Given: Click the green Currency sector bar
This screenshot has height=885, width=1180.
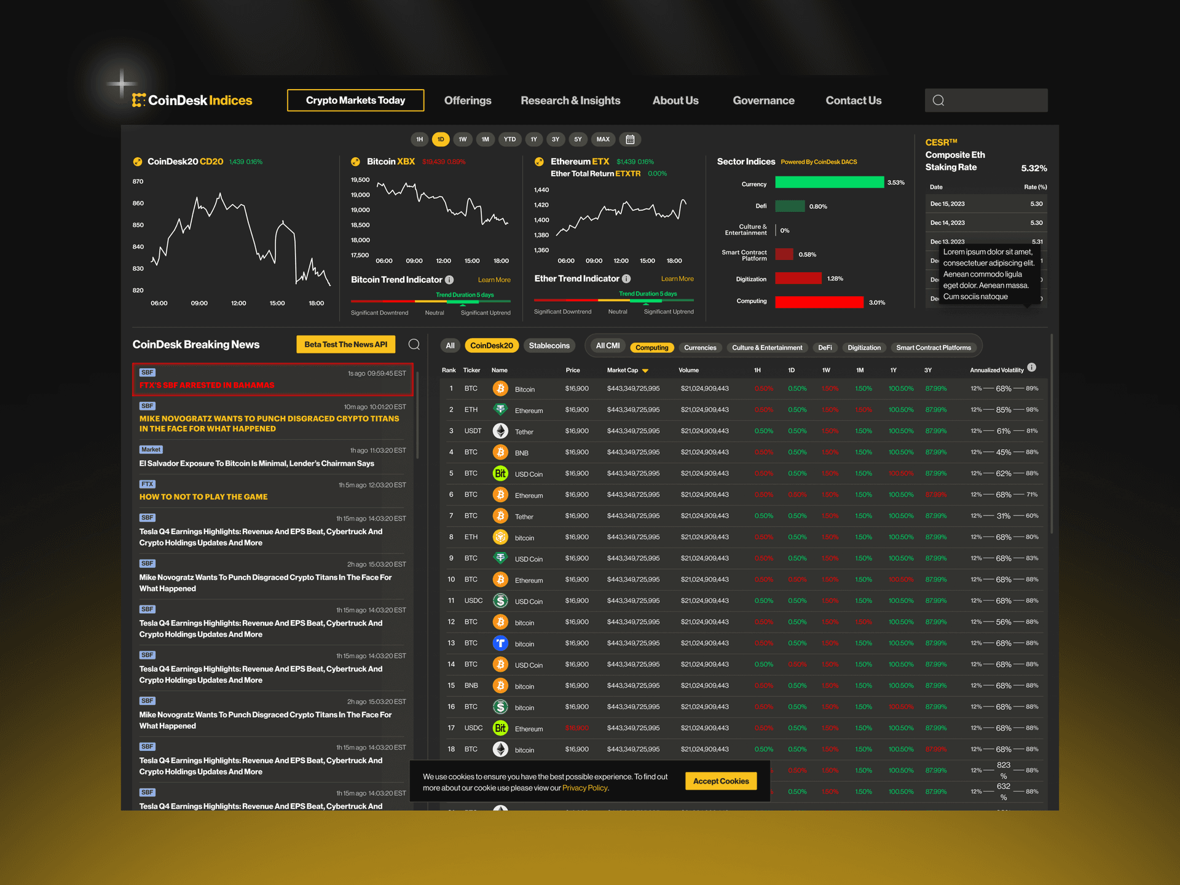Looking at the screenshot, I should coord(829,182).
